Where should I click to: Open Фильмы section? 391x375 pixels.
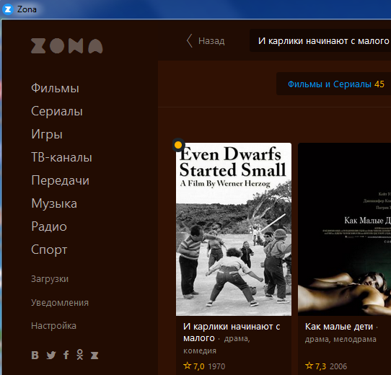pyautogui.click(x=55, y=88)
